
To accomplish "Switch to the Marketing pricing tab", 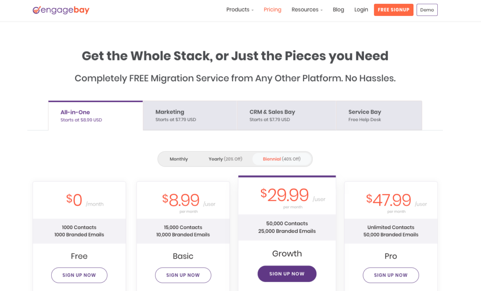I will pyautogui.click(x=190, y=115).
